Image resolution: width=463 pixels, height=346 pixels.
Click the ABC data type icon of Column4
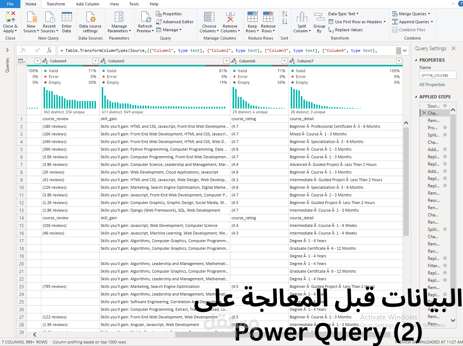[45, 61]
